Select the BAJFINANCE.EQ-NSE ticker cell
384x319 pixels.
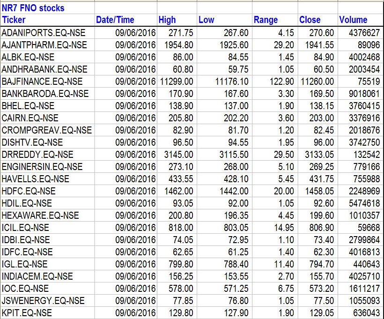point(42,81)
